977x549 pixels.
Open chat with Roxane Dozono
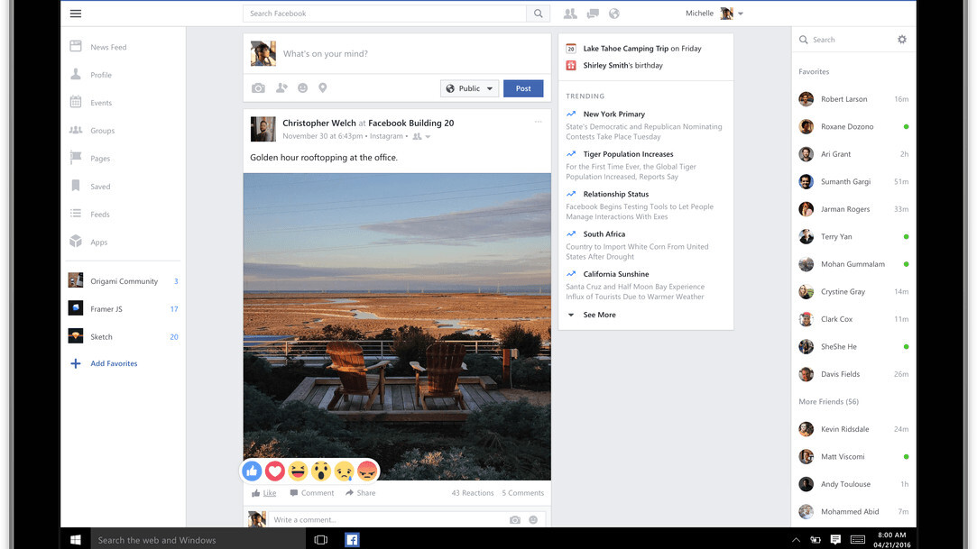[847, 127]
